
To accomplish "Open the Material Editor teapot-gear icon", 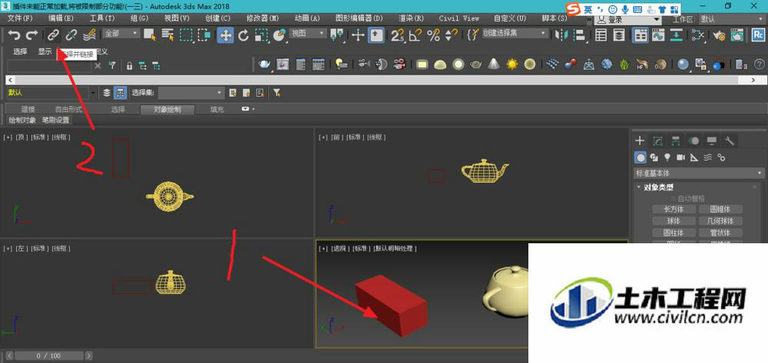I will pyautogui.click(x=718, y=35).
